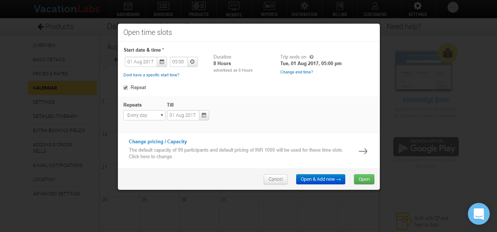Click the start time input field 09:00

[x=178, y=62]
